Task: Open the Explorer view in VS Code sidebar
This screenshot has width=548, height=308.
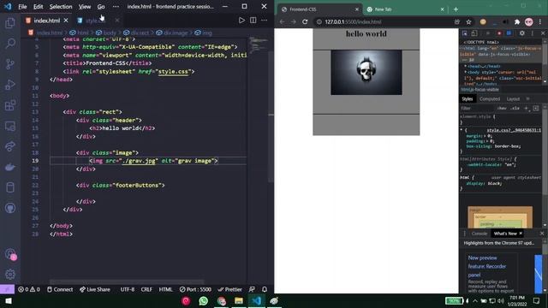Action: click(10, 23)
